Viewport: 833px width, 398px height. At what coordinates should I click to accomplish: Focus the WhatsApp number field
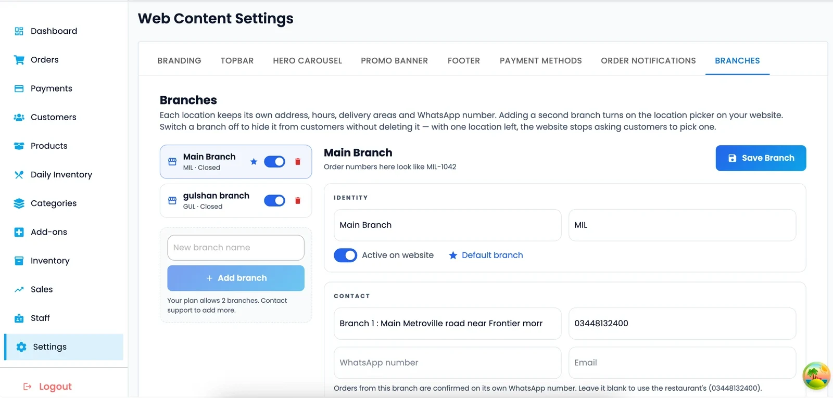point(448,363)
